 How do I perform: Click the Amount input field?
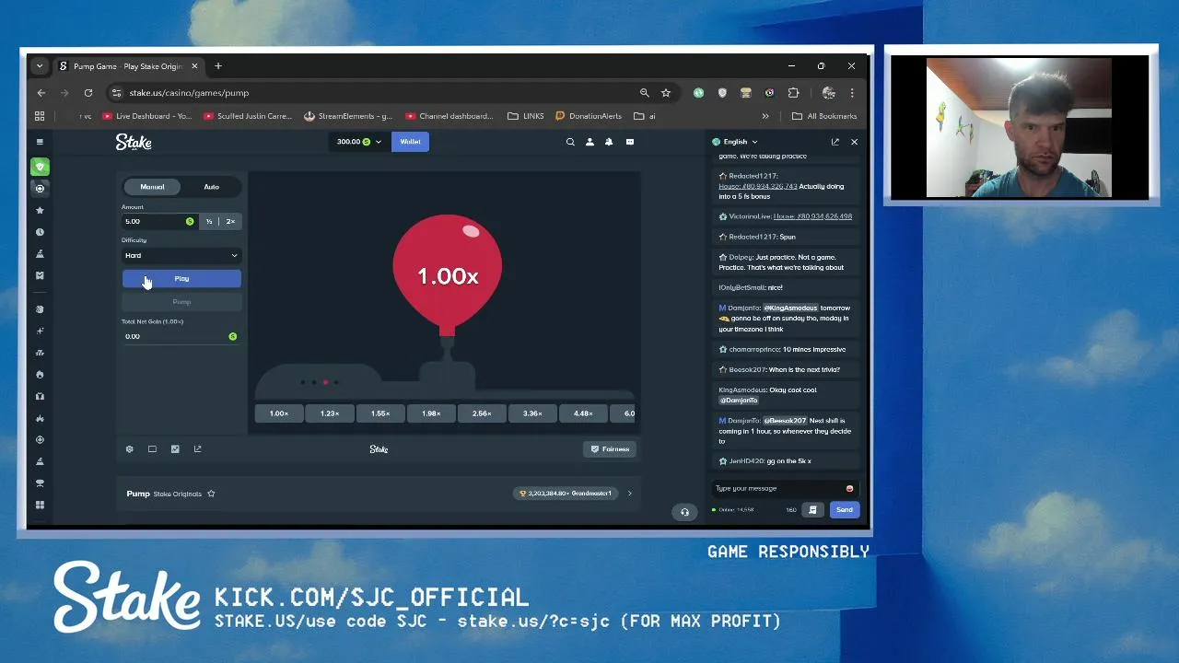click(x=159, y=221)
